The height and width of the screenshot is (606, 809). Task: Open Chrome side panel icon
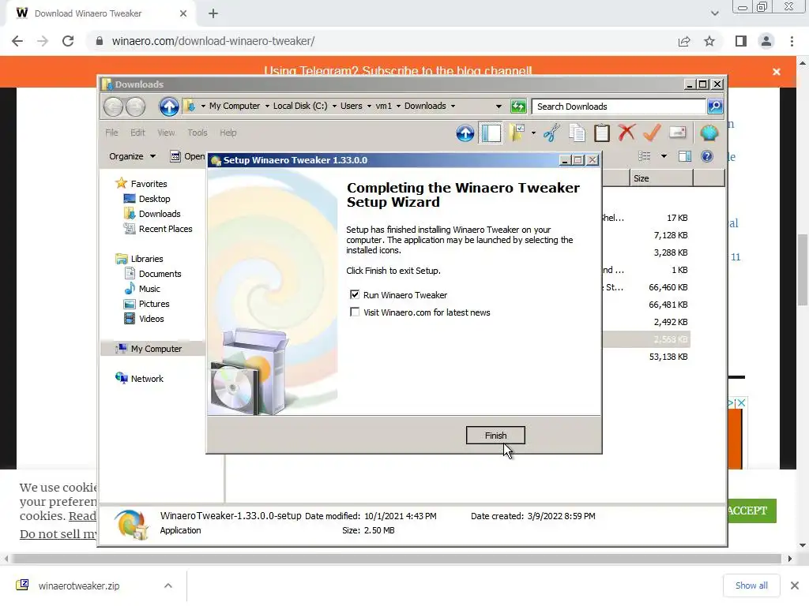741,41
